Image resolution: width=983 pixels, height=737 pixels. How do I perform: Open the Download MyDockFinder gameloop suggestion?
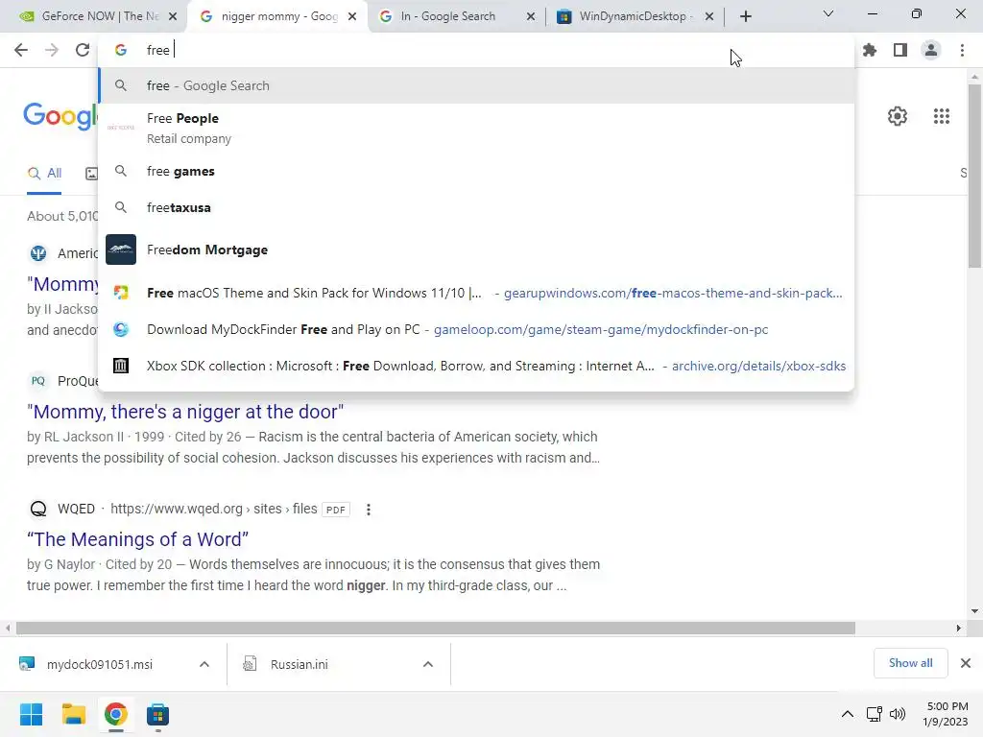coord(476,329)
